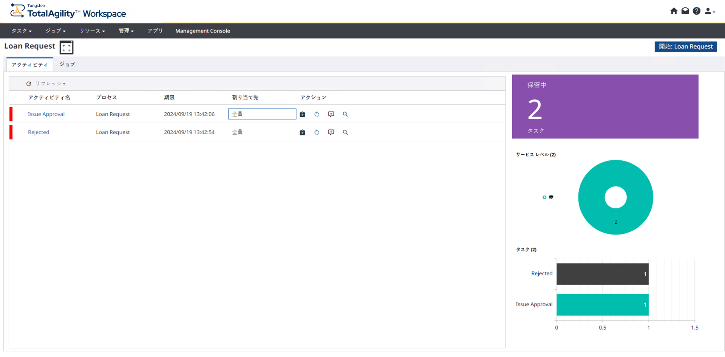Click the reassign arrow icon for Rejected
Image resolution: width=725 pixels, height=357 pixels.
317,132
